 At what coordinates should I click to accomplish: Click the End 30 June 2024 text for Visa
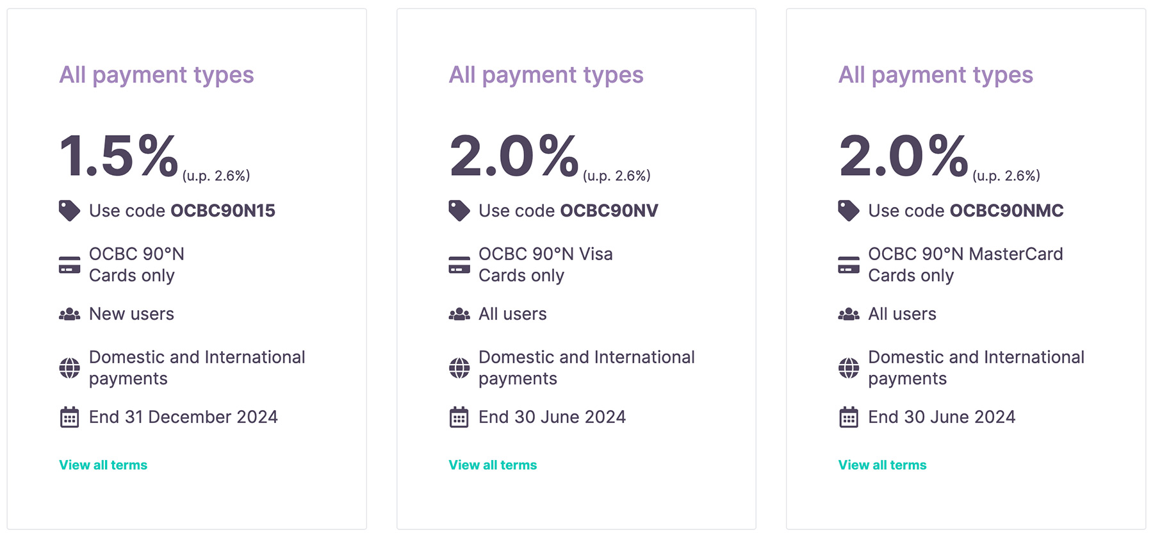click(552, 417)
